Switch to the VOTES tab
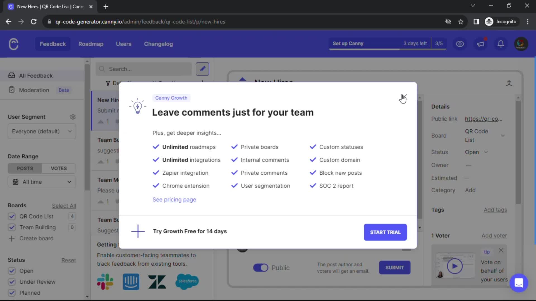 [58, 168]
